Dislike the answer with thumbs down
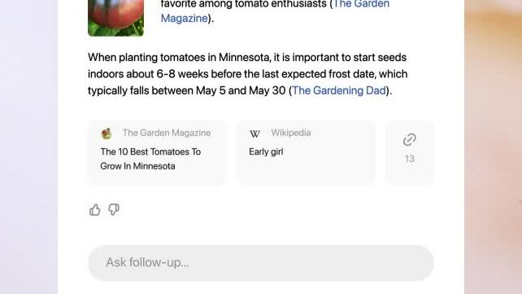 point(114,209)
